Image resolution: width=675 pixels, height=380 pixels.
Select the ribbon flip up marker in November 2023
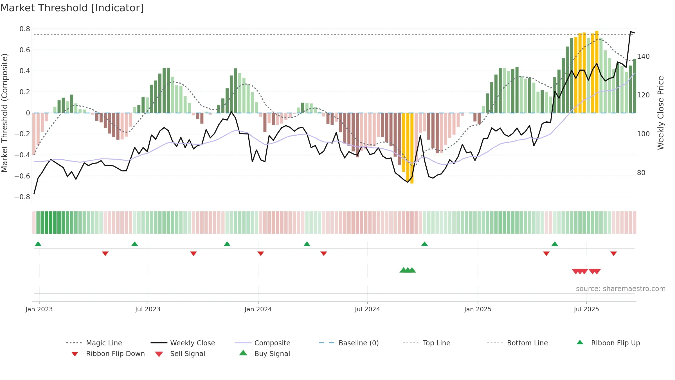coord(227,244)
